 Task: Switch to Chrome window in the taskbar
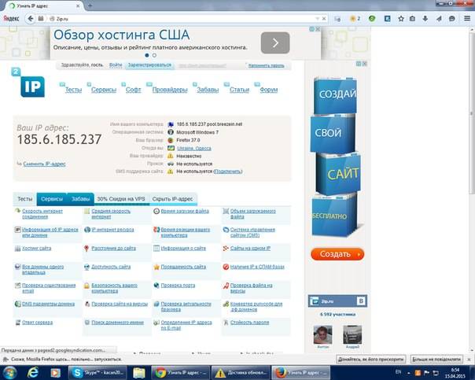point(180,373)
